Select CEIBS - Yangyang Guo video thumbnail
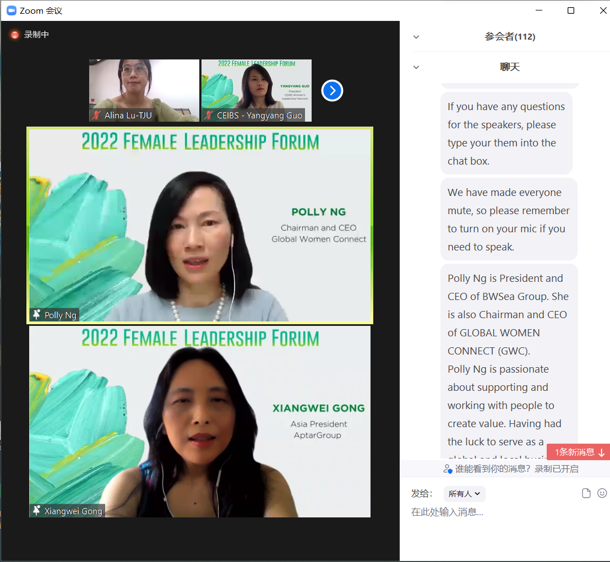610x562 pixels. 257,90
